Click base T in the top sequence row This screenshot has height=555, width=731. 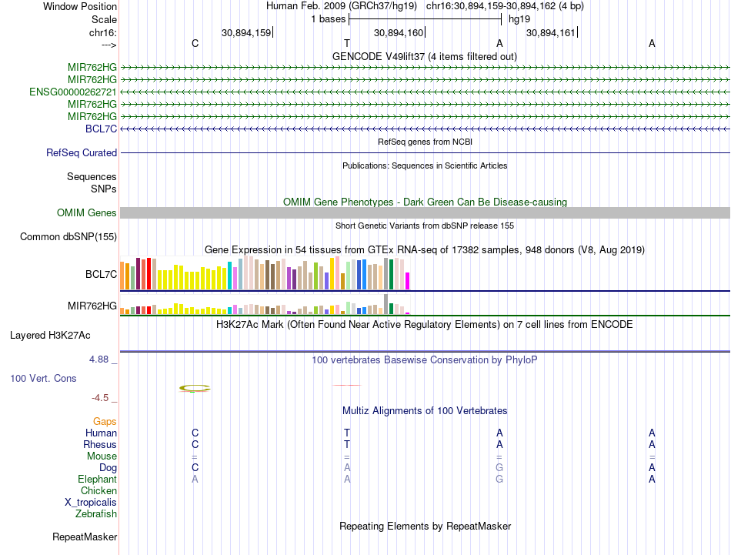347,43
